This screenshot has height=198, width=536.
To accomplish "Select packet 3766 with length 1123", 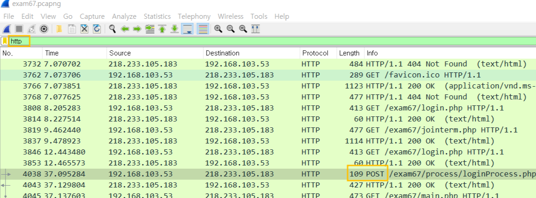I will coord(268,86).
